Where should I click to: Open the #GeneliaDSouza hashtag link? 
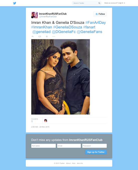67,27
